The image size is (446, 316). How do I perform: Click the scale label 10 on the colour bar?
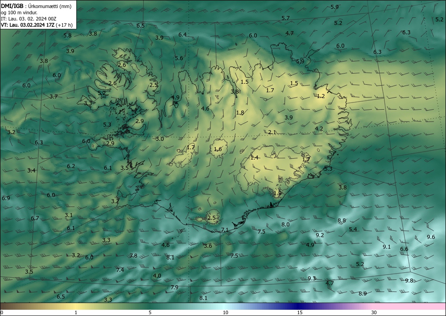(225, 313)
